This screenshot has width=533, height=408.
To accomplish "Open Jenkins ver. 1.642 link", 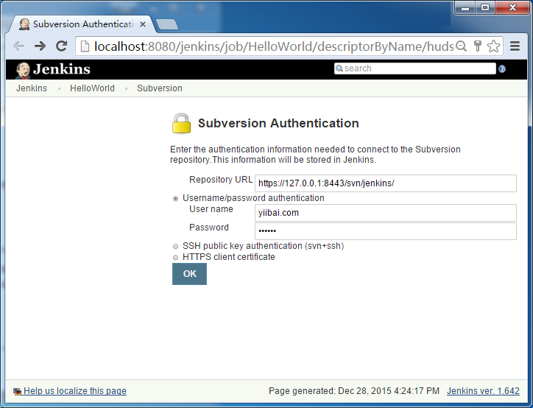I will [483, 391].
